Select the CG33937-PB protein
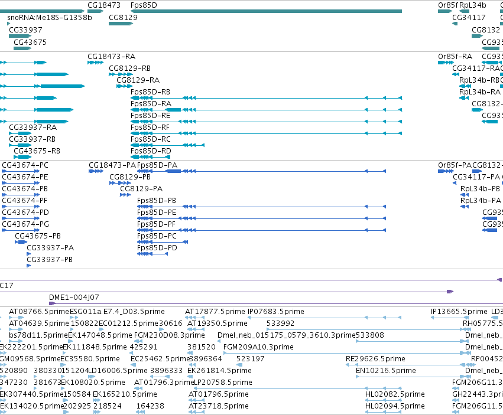 (x=28, y=266)
